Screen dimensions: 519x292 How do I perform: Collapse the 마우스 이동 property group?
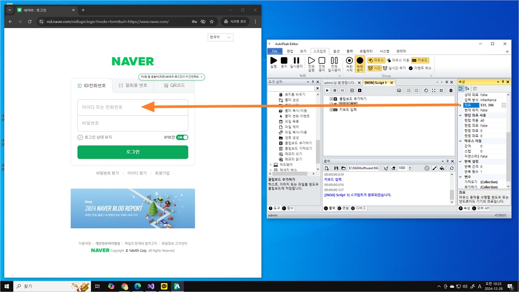[460, 141]
